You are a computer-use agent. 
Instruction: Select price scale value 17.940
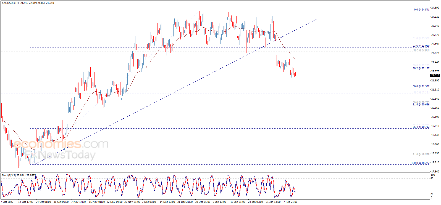point(435,172)
